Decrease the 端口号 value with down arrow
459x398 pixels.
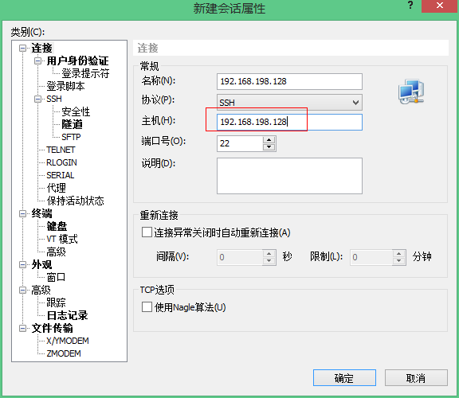click(269, 147)
